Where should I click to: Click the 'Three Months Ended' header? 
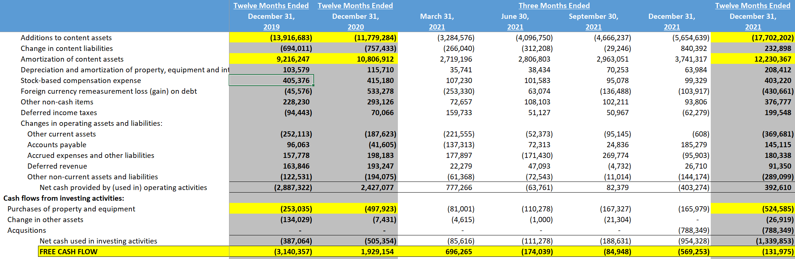(x=554, y=6)
